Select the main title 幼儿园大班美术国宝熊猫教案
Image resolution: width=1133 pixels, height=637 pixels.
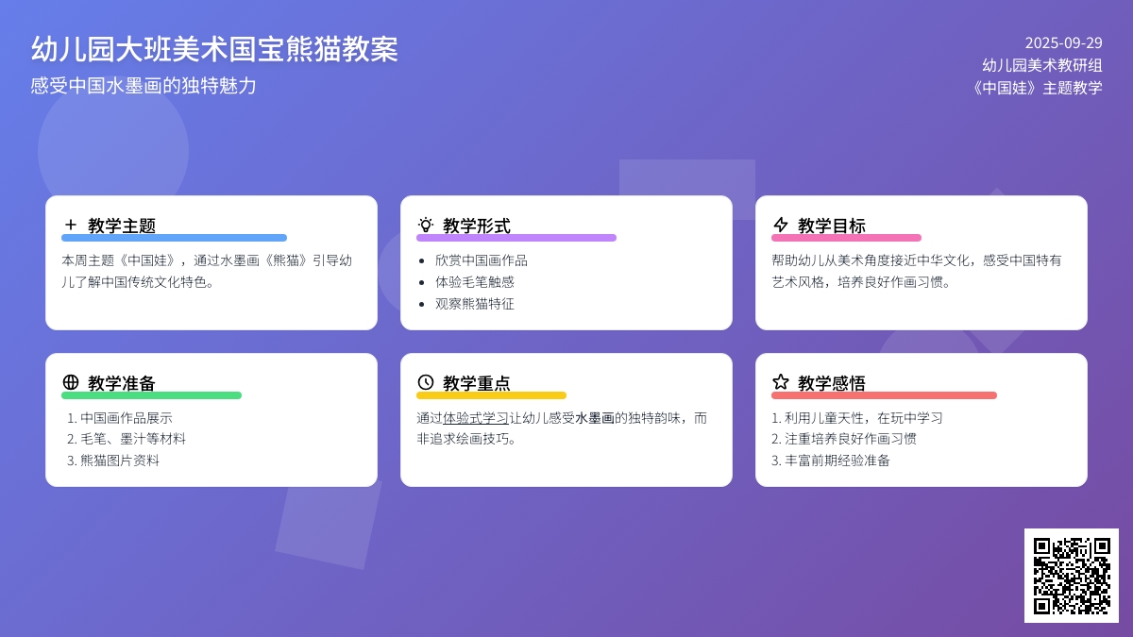coord(214,49)
